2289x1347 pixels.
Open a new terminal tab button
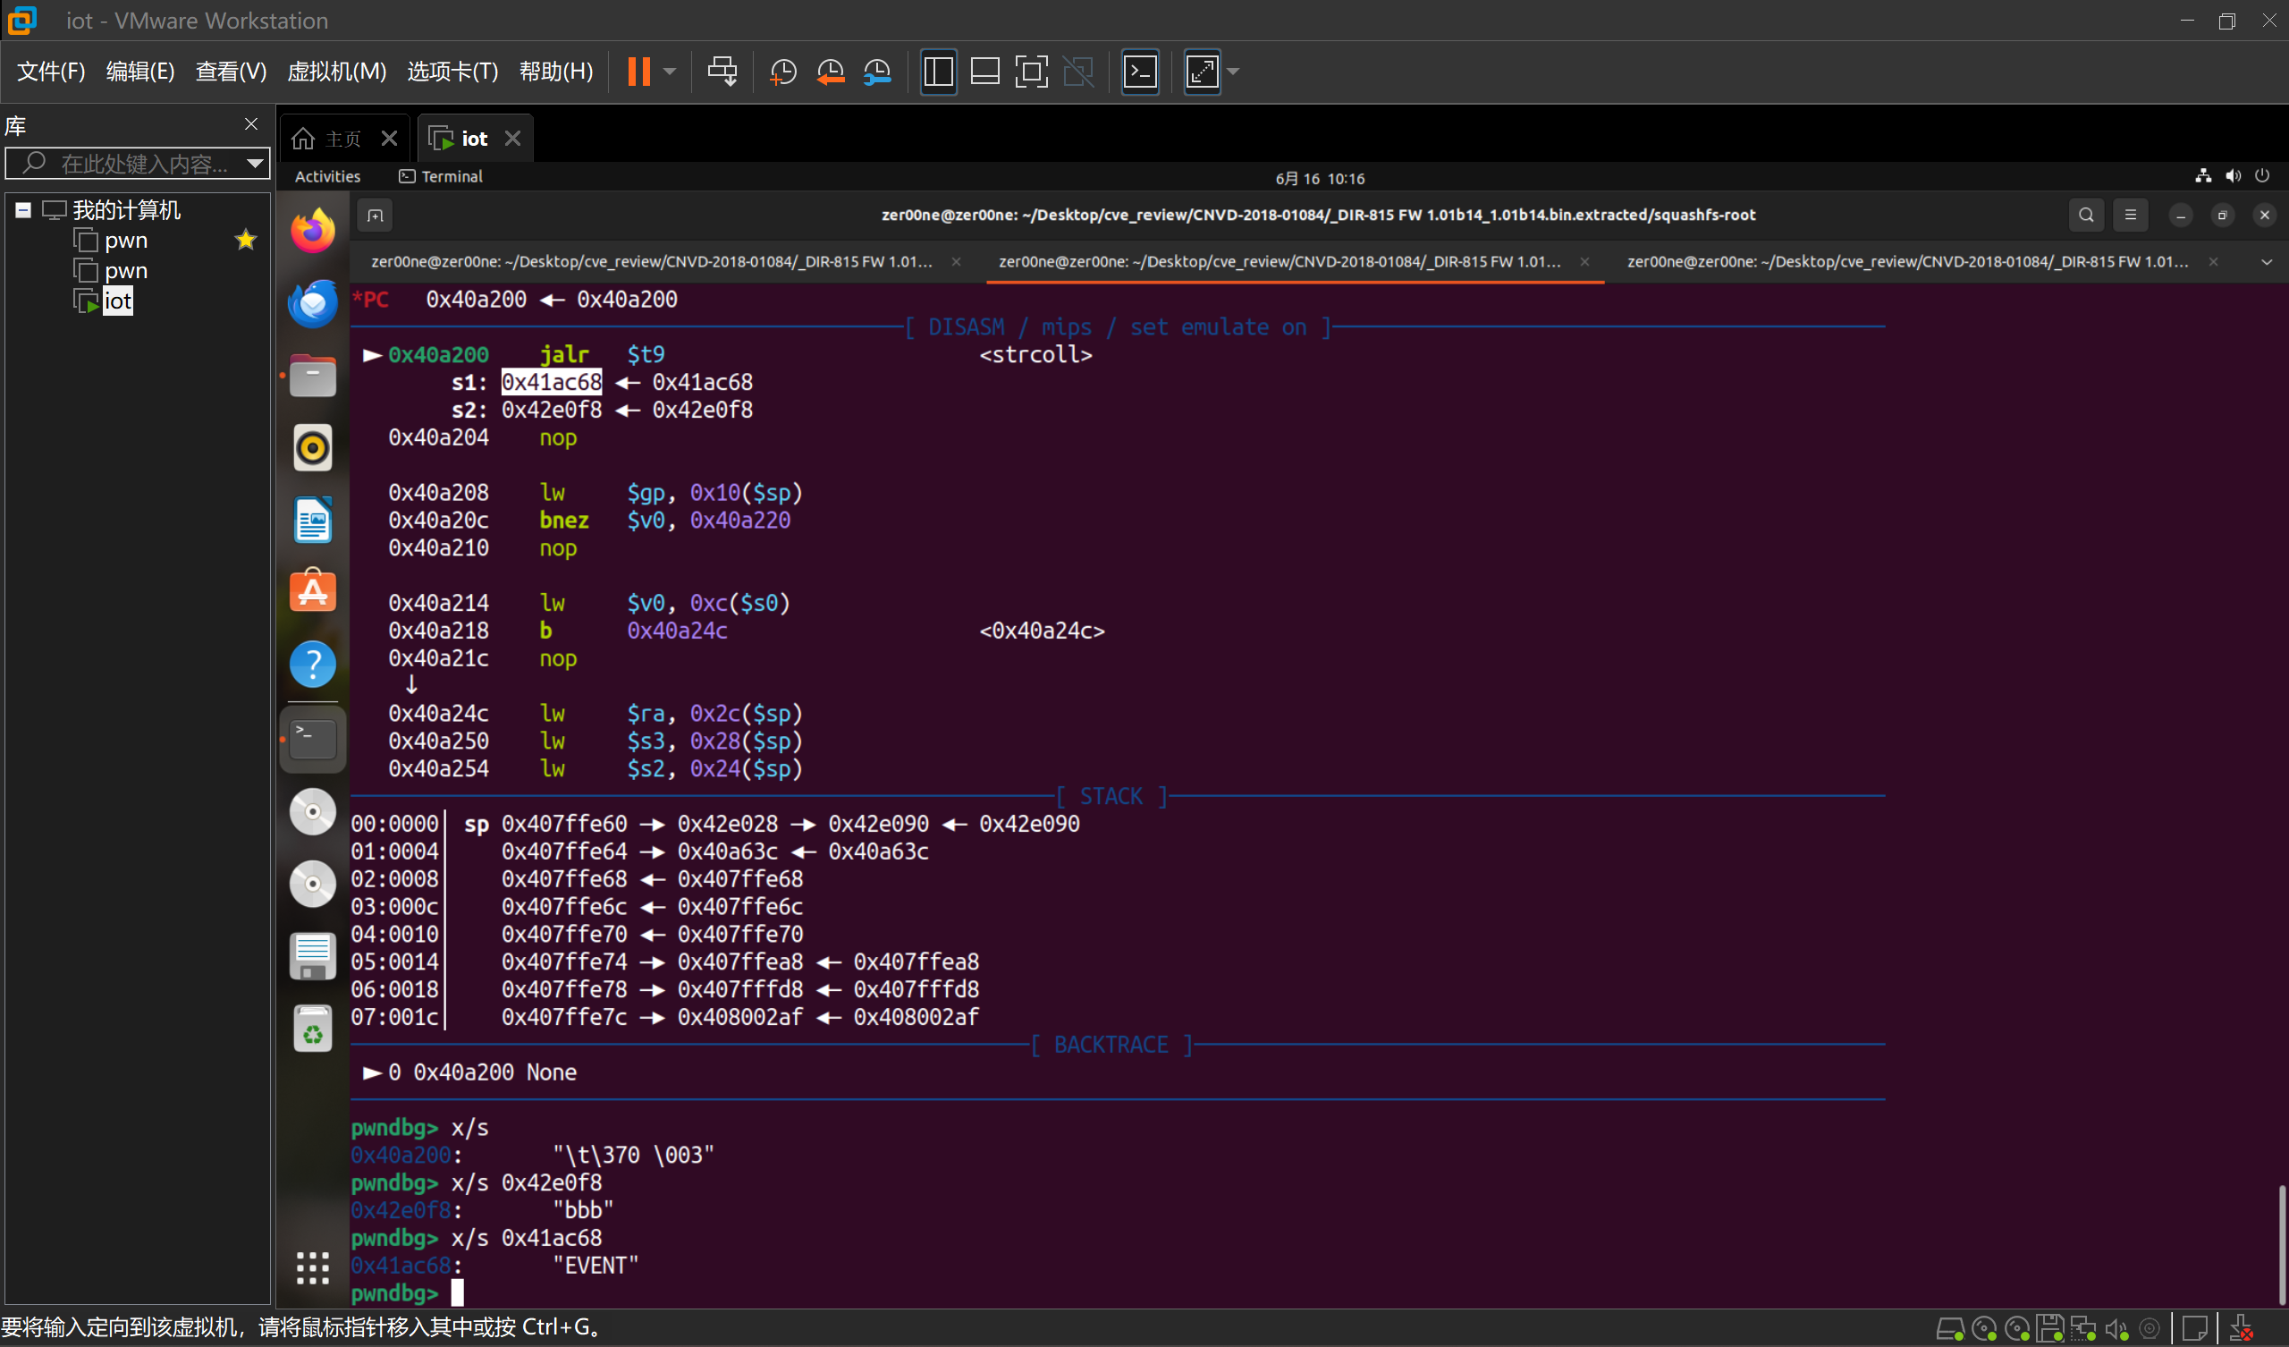pyautogui.click(x=376, y=216)
